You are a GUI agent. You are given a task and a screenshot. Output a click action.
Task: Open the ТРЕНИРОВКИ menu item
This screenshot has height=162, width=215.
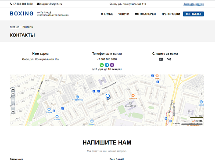[171, 14]
